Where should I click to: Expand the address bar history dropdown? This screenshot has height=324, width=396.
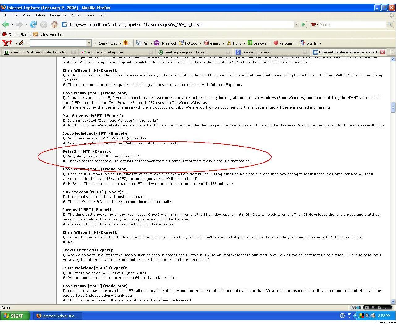point(297,24)
